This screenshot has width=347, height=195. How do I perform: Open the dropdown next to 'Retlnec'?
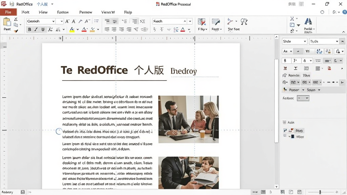click(x=303, y=98)
